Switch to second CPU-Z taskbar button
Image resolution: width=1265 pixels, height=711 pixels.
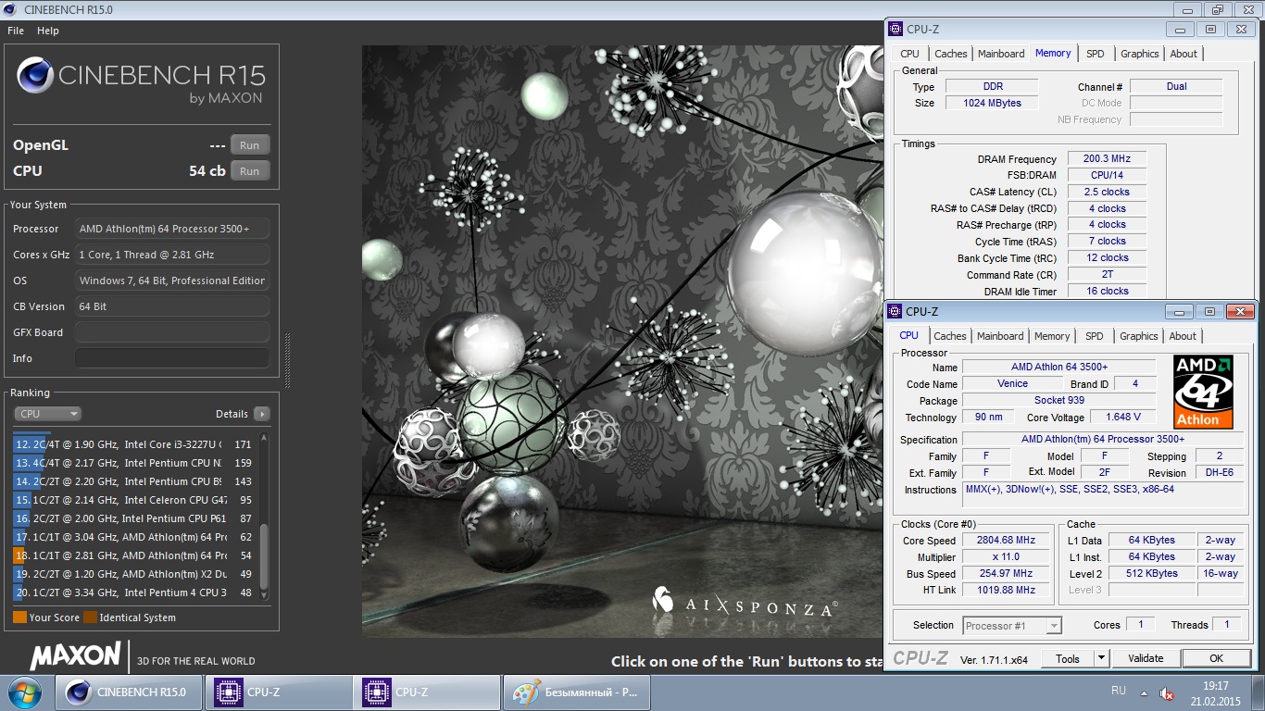click(x=426, y=692)
